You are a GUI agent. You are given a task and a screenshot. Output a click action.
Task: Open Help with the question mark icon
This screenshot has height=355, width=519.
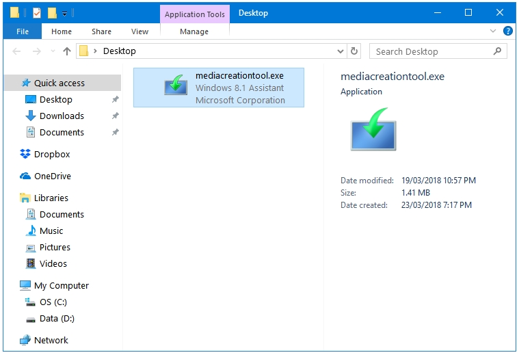point(508,31)
